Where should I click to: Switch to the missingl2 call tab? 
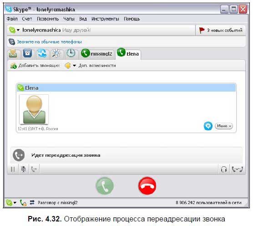(97, 53)
